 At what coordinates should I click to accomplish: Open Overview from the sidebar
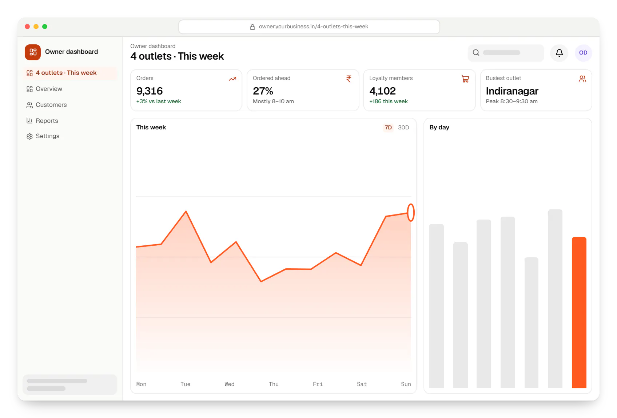click(x=70, y=89)
